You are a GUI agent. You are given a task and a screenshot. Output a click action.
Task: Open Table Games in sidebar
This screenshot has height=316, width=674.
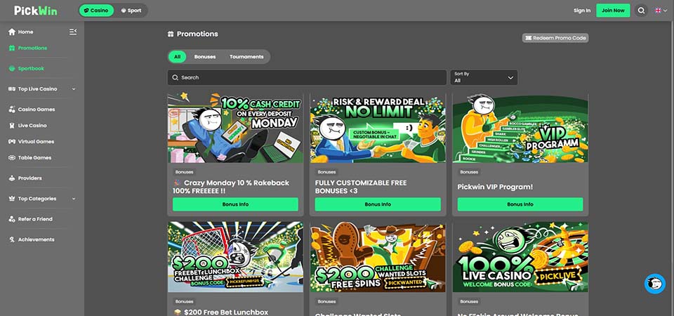coord(35,158)
